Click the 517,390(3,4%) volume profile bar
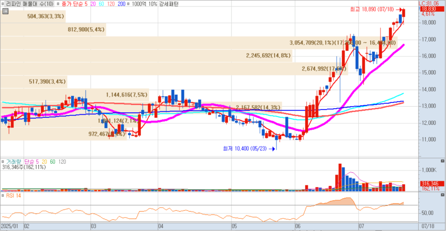 [34, 82]
